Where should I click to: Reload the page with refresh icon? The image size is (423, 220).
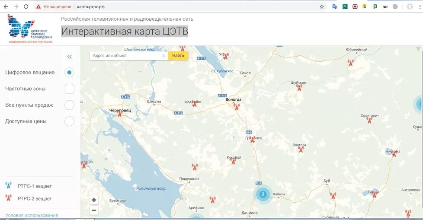pyautogui.click(x=26, y=6)
